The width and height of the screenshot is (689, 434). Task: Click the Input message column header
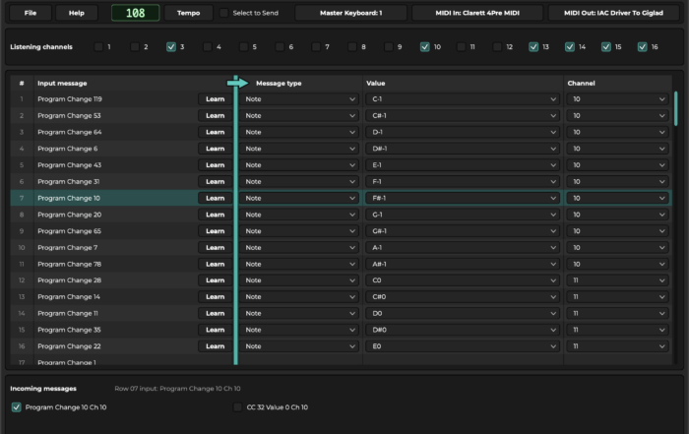pos(62,83)
